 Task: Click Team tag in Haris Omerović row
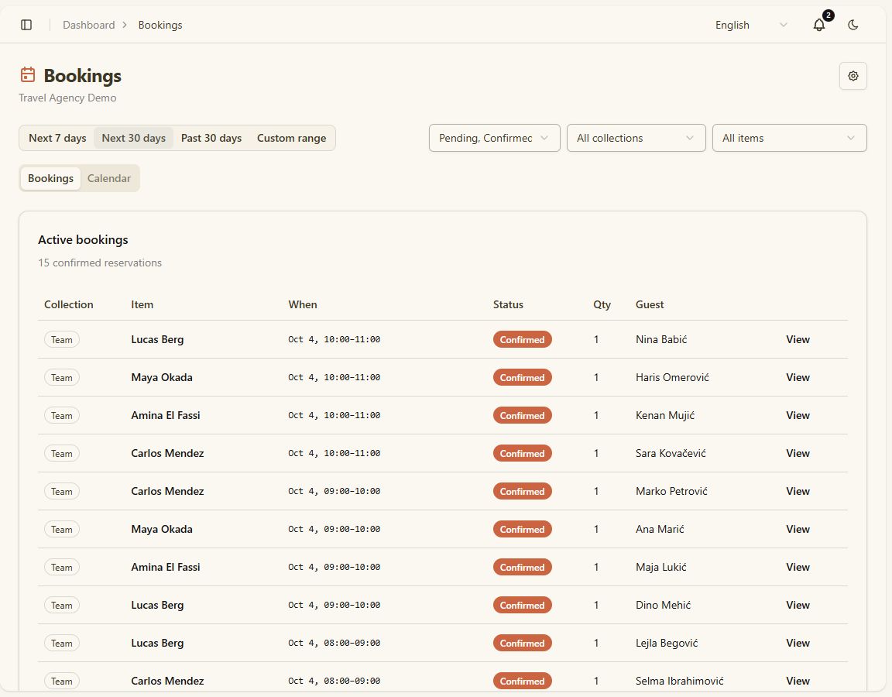61,377
